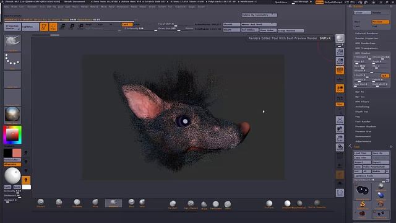Click the large current tool thumbnail
The image size is (396, 223).
[x=363, y=191]
